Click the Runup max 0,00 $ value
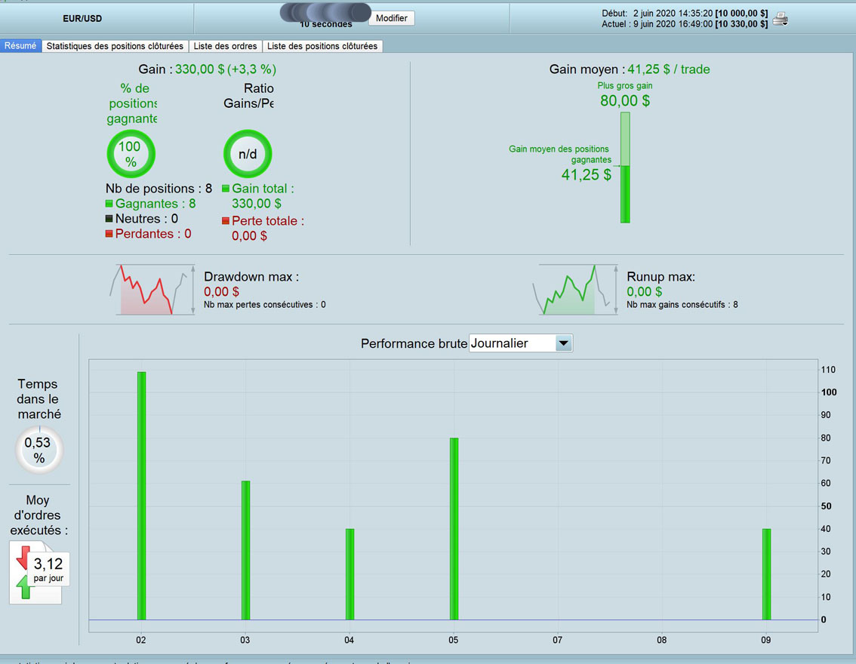Screen dimensions: 856x664 (x=645, y=291)
